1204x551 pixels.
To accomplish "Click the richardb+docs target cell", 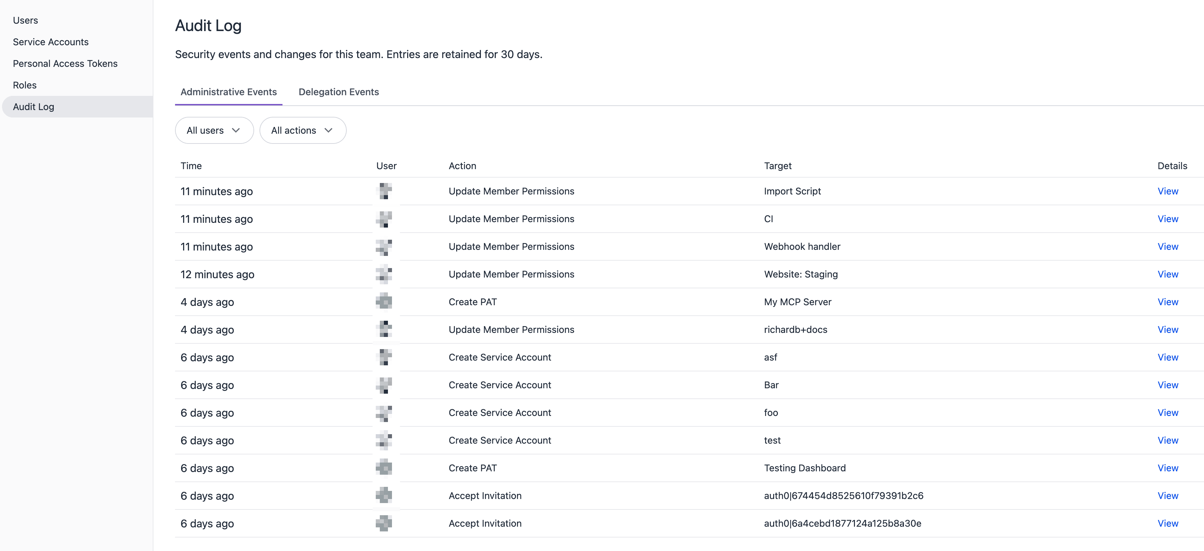I will point(795,330).
